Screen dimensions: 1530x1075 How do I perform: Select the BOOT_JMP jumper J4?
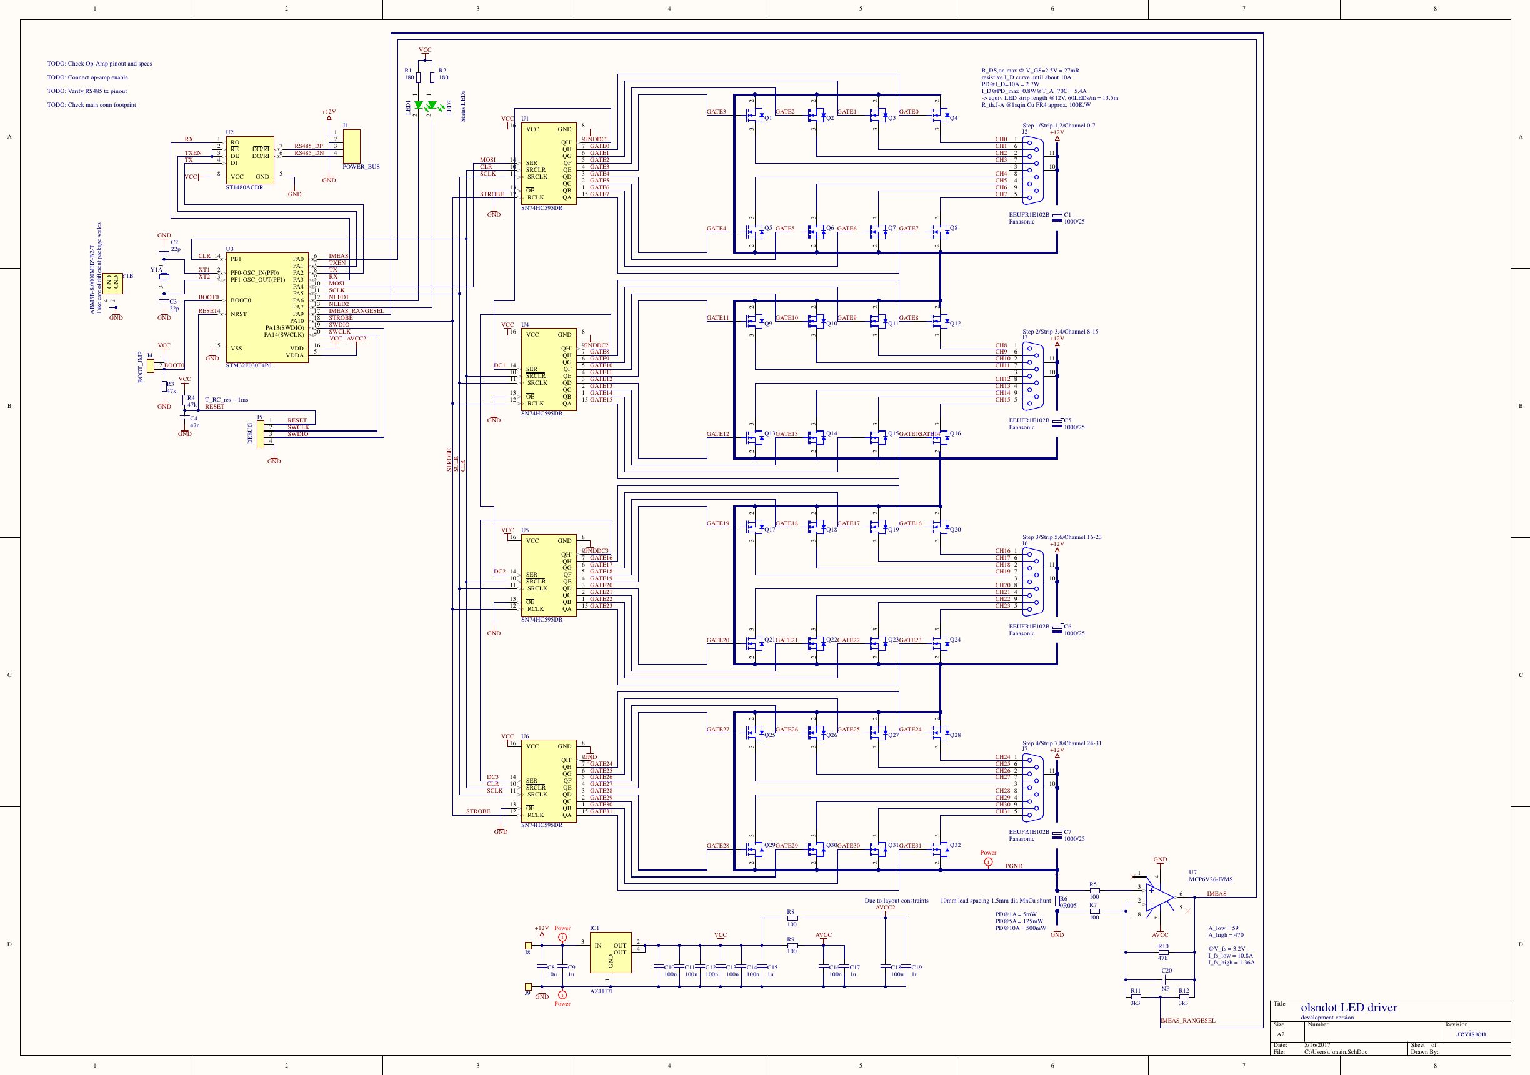click(x=151, y=365)
